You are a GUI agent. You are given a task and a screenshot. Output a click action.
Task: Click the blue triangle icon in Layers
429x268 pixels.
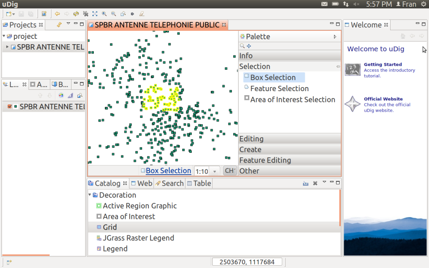click(x=70, y=96)
